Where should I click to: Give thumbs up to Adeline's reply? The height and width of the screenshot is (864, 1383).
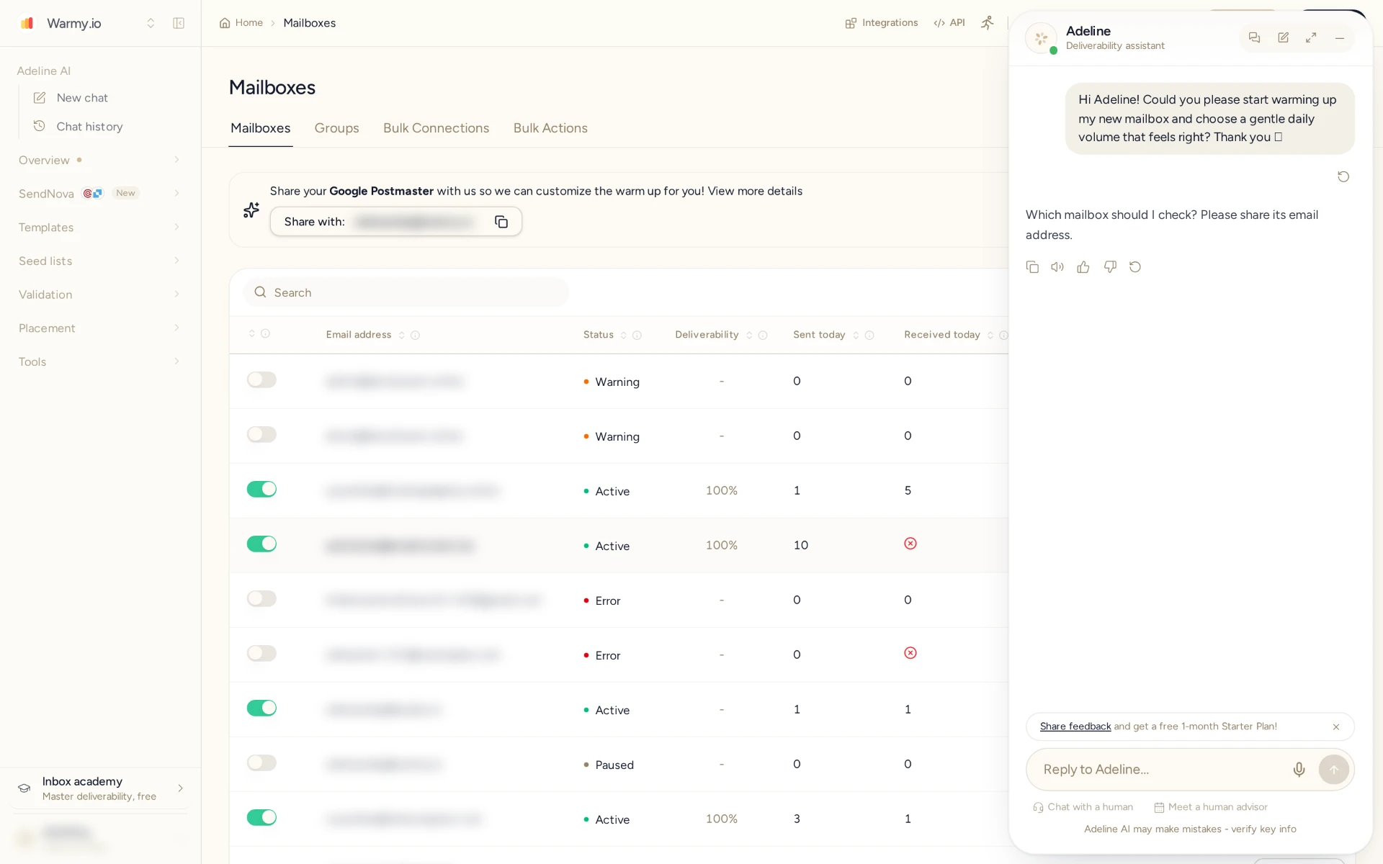[x=1083, y=267]
